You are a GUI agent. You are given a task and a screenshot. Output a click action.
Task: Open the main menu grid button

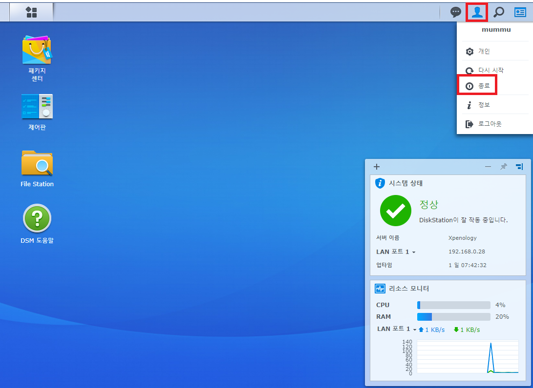tap(31, 12)
